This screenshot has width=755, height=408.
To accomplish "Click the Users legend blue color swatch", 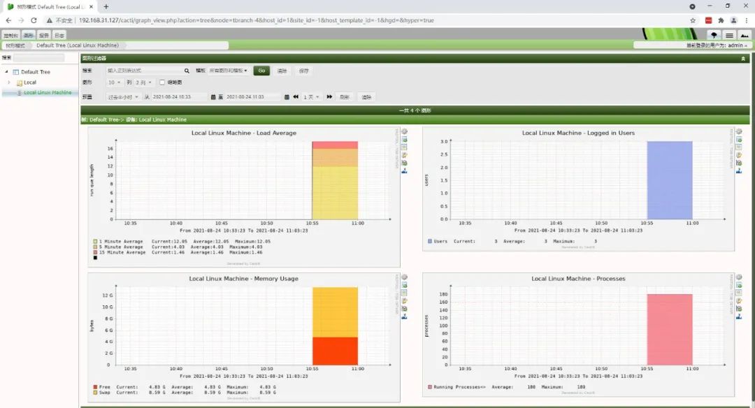I will [430, 242].
